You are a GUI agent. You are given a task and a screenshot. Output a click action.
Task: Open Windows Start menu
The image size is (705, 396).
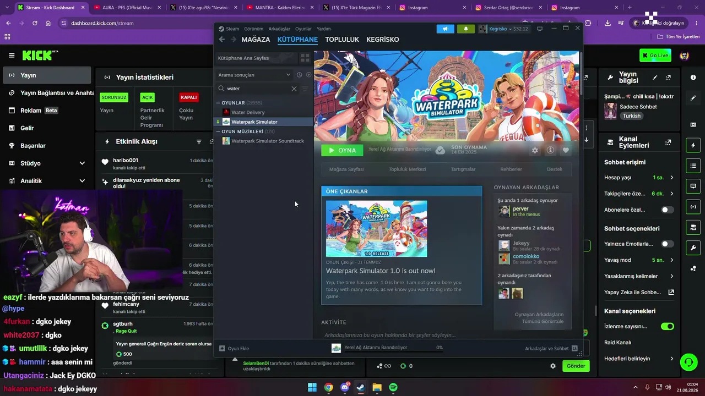click(x=312, y=387)
